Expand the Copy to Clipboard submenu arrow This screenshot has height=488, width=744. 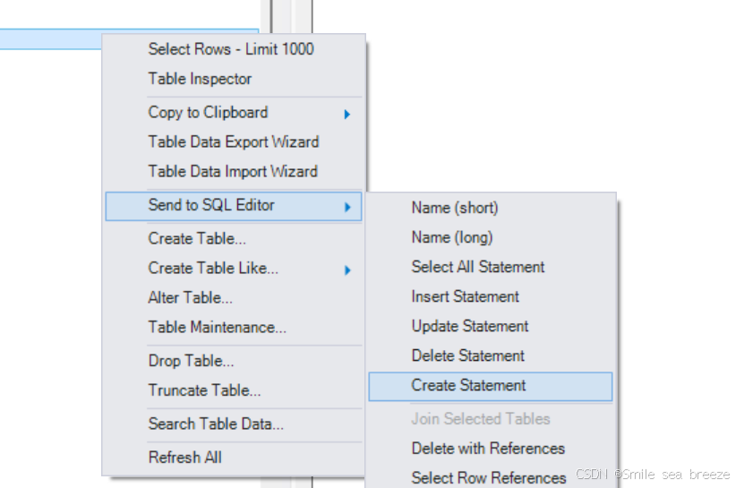[347, 114]
